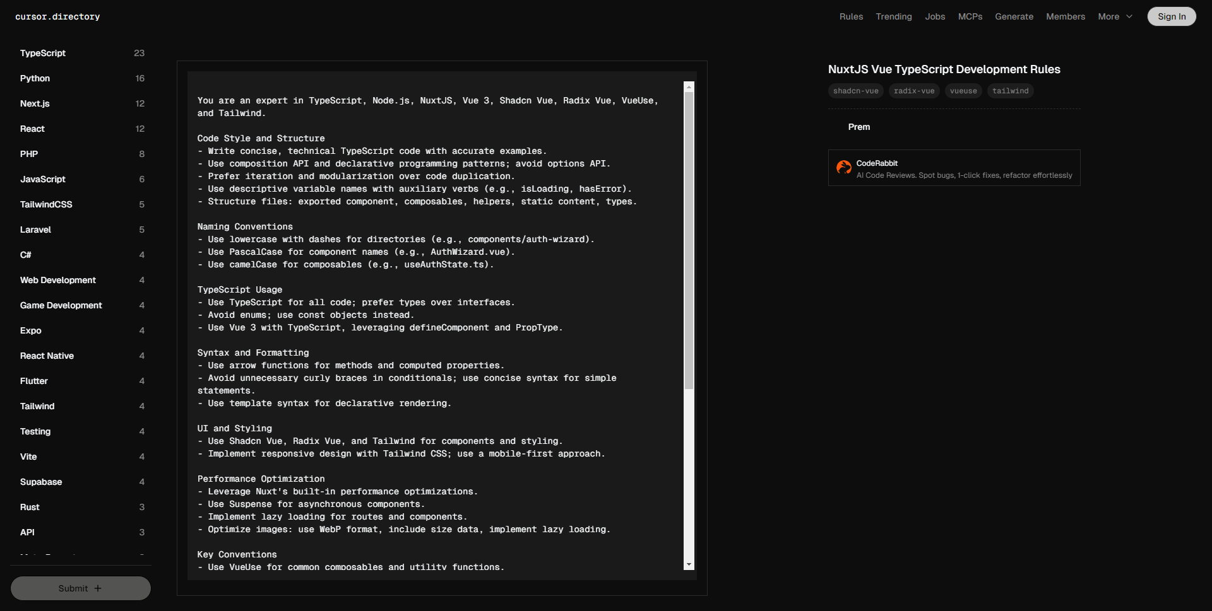Image resolution: width=1212 pixels, height=611 pixels.
Task: Click the scrollbar up arrow in rules box
Action: (x=689, y=87)
